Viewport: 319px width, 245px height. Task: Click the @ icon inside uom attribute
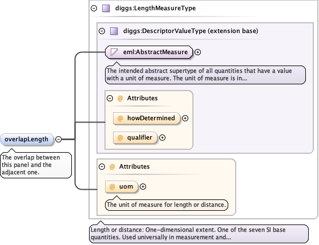click(x=112, y=187)
